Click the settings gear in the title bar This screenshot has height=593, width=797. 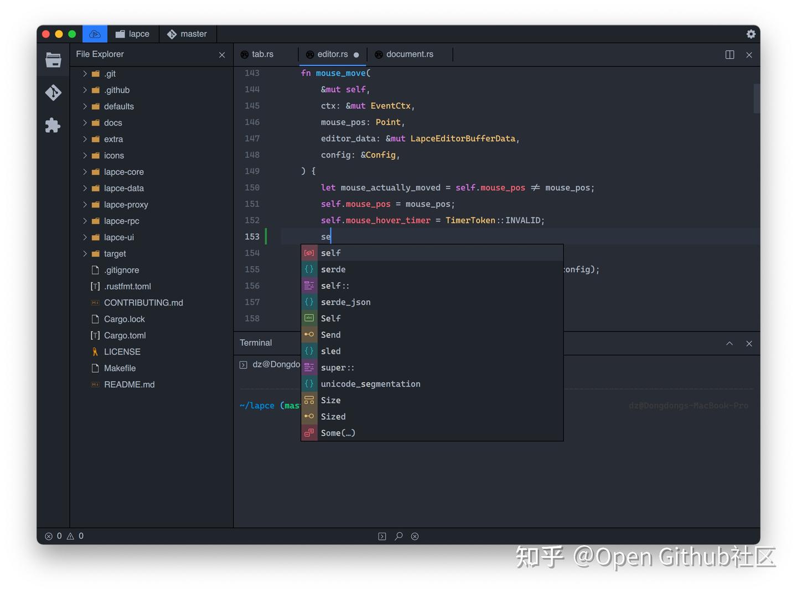(751, 34)
